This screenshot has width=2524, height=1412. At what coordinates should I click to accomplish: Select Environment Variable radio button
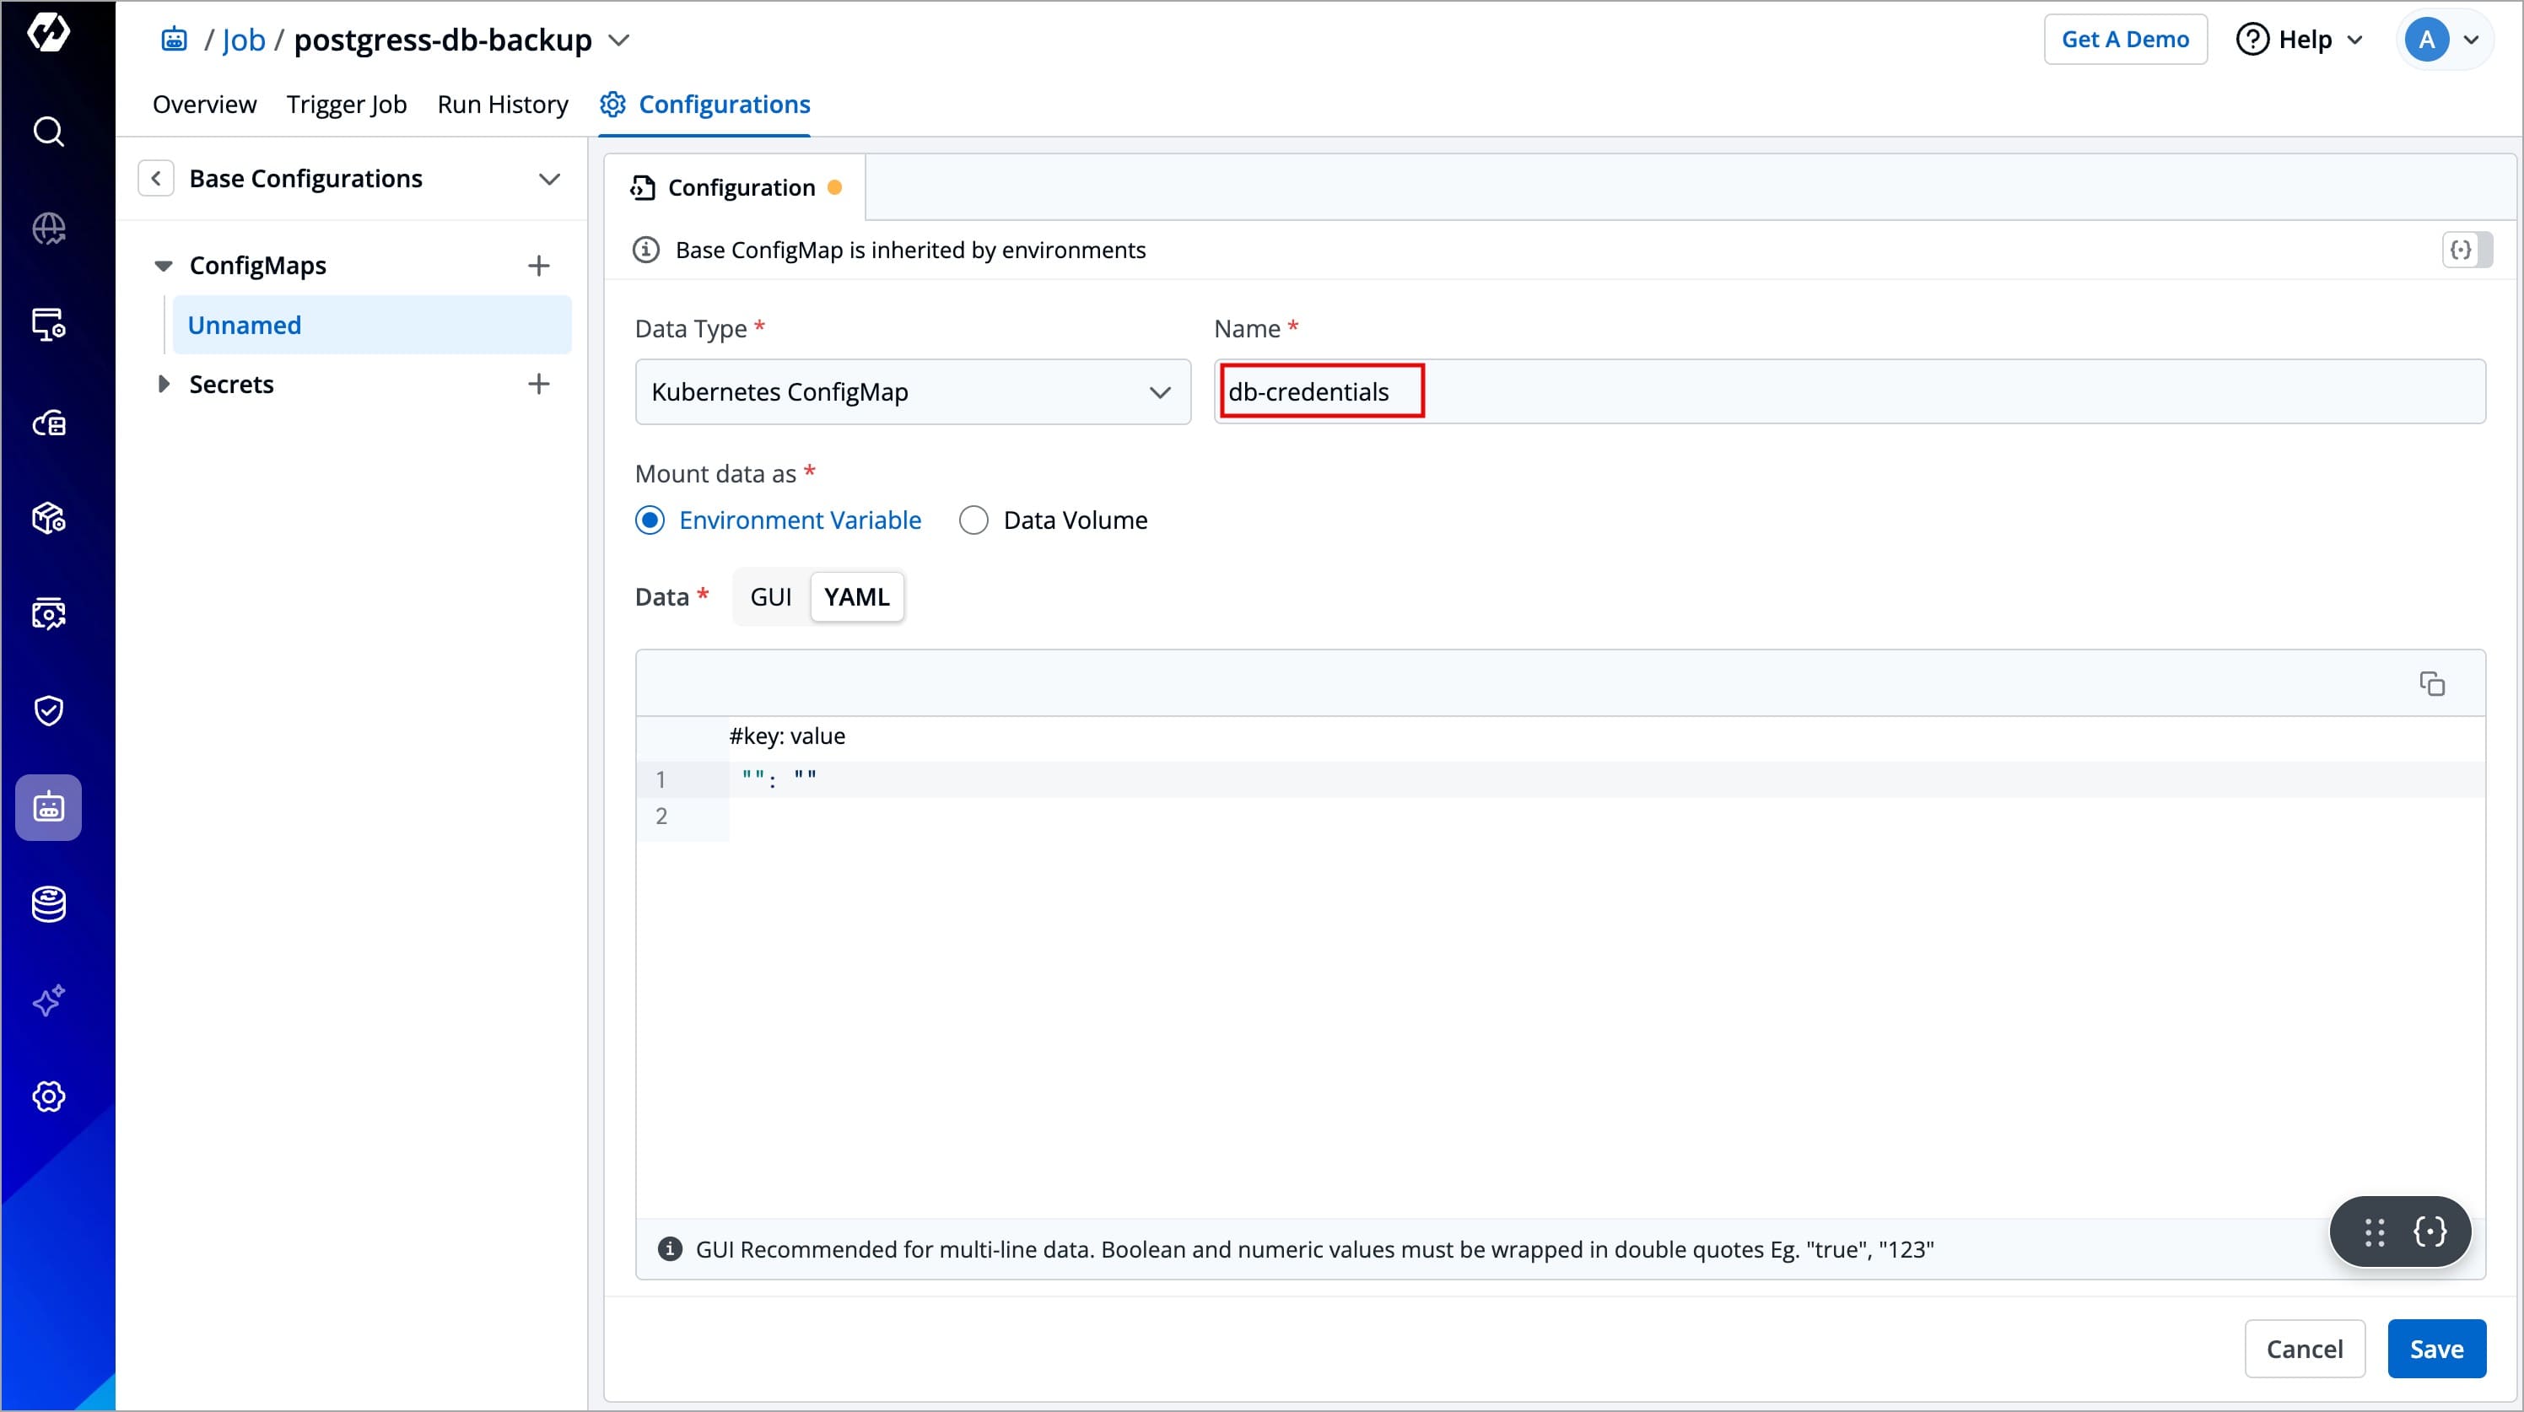pos(650,520)
